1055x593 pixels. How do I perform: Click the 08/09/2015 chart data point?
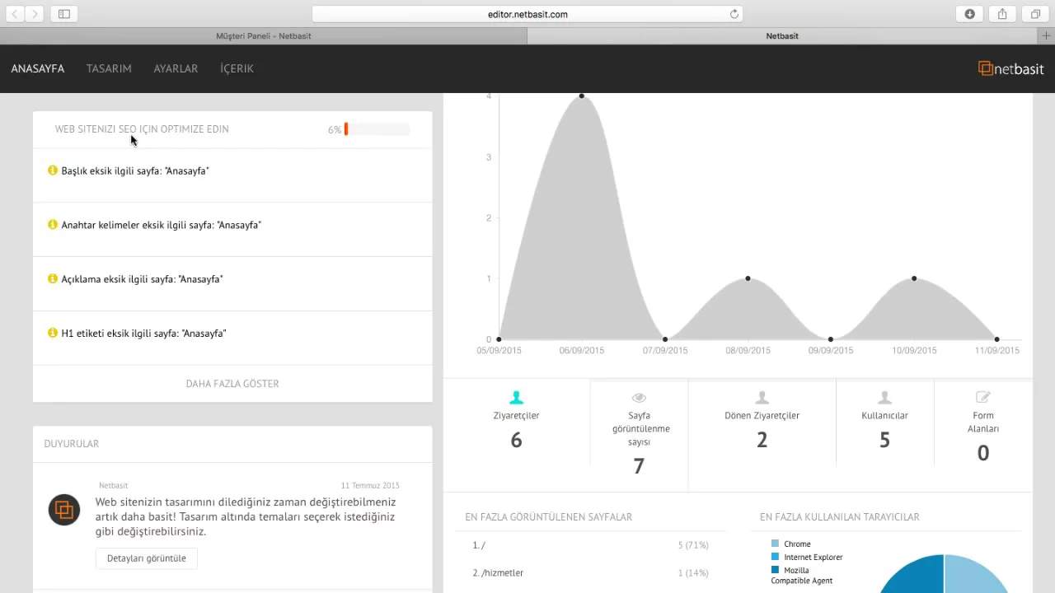[x=748, y=278]
